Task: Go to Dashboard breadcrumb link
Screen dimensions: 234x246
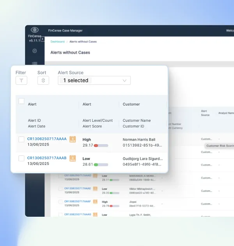Action: (x=57, y=41)
